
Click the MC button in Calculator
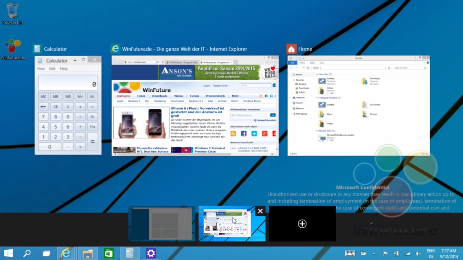point(43,96)
